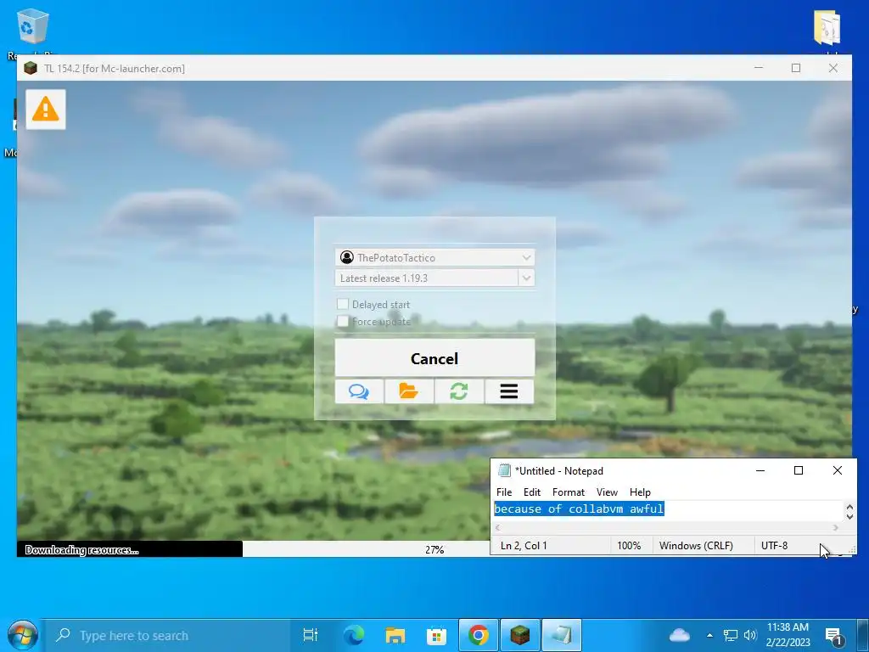Open the folder icon on the desktop top-right
Screen dimensions: 869x652
click(x=827, y=28)
